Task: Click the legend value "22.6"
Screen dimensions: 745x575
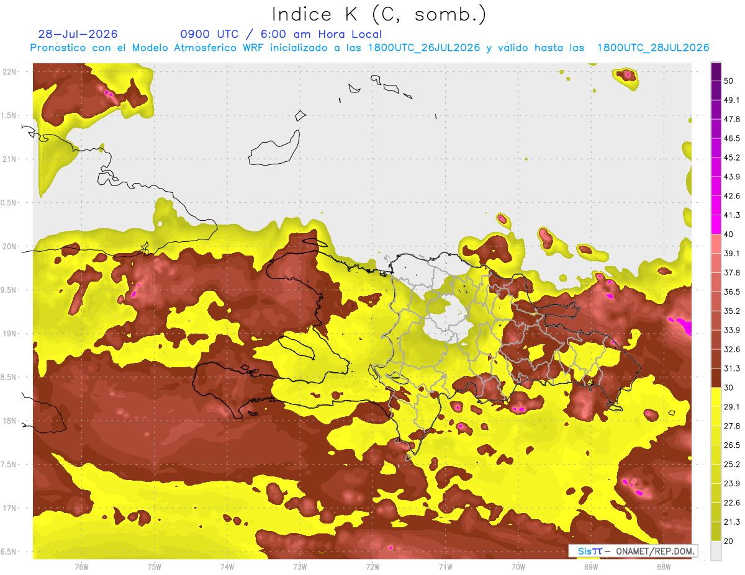Action: (x=733, y=502)
